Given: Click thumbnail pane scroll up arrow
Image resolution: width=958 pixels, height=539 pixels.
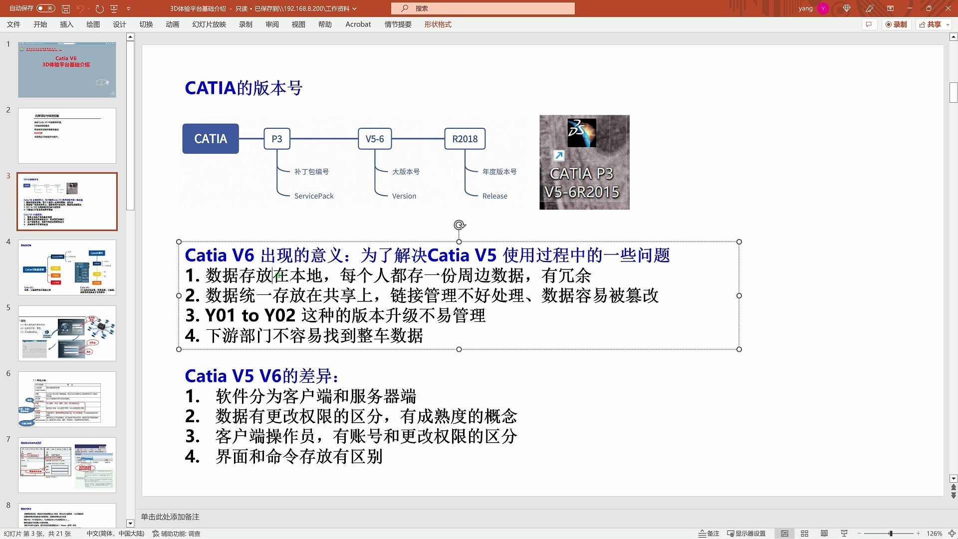Looking at the screenshot, I should click(130, 37).
